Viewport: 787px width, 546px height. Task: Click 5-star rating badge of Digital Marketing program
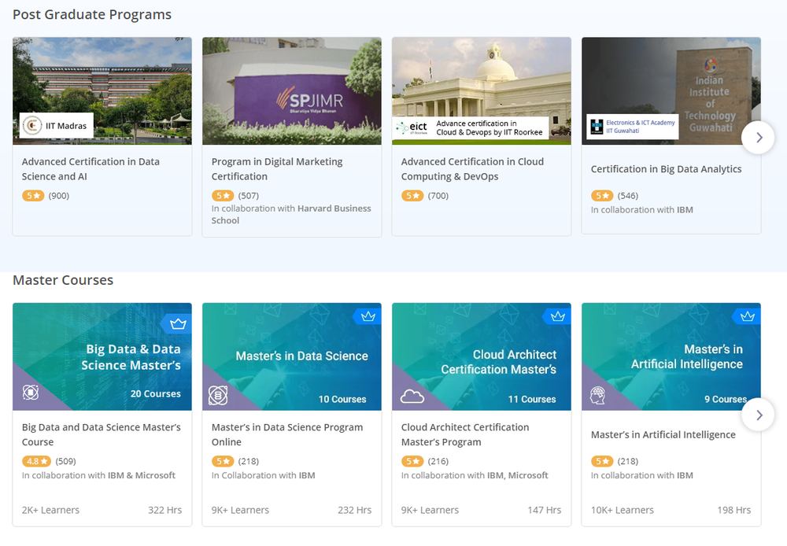223,196
